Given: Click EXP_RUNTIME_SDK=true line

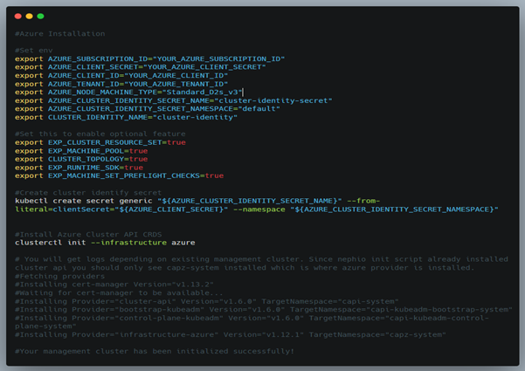Looking at the screenshot, I should click(79, 168).
